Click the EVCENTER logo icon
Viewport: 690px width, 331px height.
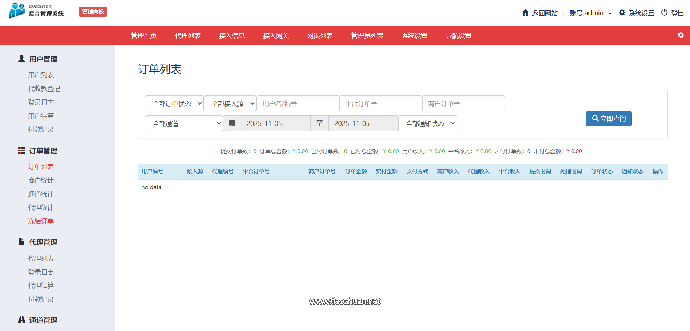point(17,11)
